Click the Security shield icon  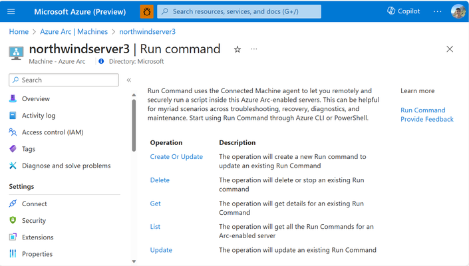[x=13, y=220]
